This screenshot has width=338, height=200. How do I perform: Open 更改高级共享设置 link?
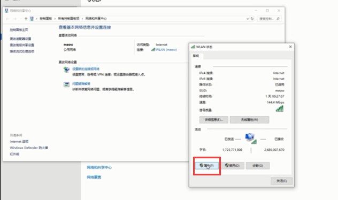coord(22,45)
